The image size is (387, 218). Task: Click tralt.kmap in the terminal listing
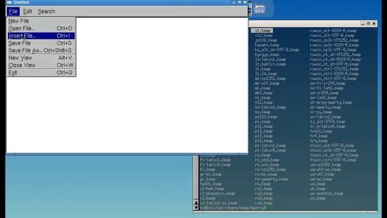pyautogui.click(x=321, y=131)
